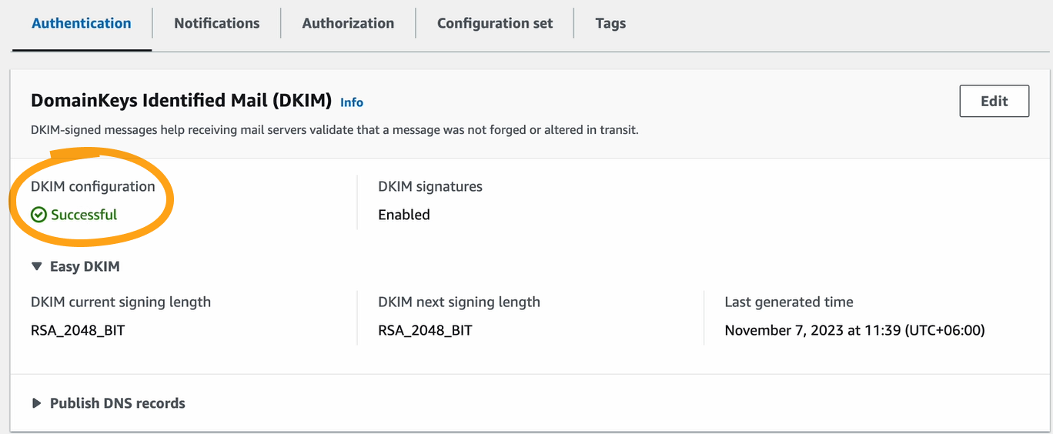Select the Configuration set tab
The height and width of the screenshot is (434, 1053).
495,23
